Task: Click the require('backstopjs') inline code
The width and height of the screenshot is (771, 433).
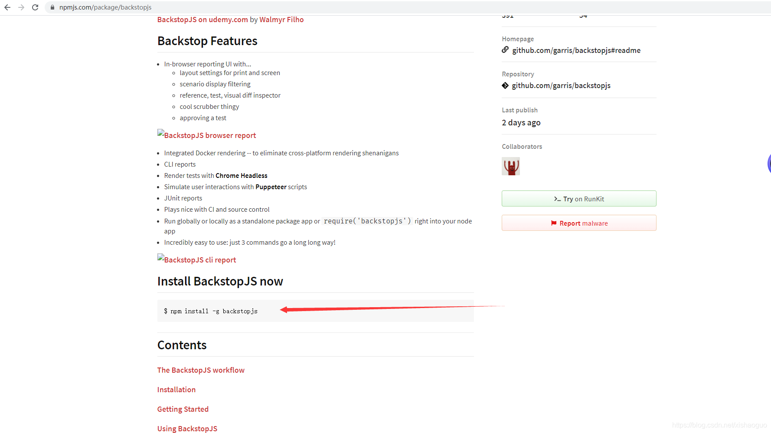Action: [367, 221]
